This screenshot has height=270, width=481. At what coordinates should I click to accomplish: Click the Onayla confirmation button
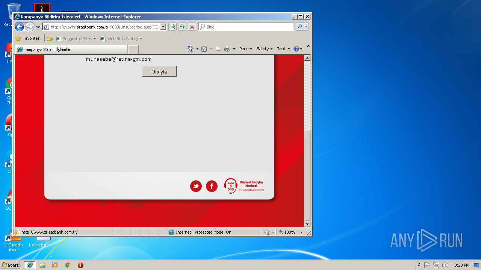tap(159, 72)
